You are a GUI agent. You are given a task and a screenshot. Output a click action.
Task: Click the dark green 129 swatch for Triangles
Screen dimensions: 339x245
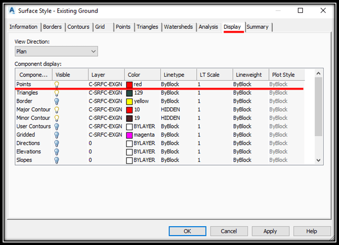coord(129,93)
